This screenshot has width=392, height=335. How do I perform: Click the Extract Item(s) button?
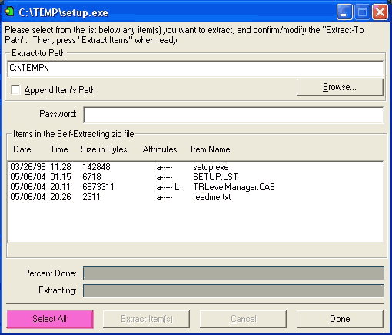pyautogui.click(x=147, y=319)
